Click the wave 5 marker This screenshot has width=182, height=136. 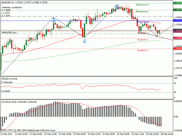(x=117, y=7)
